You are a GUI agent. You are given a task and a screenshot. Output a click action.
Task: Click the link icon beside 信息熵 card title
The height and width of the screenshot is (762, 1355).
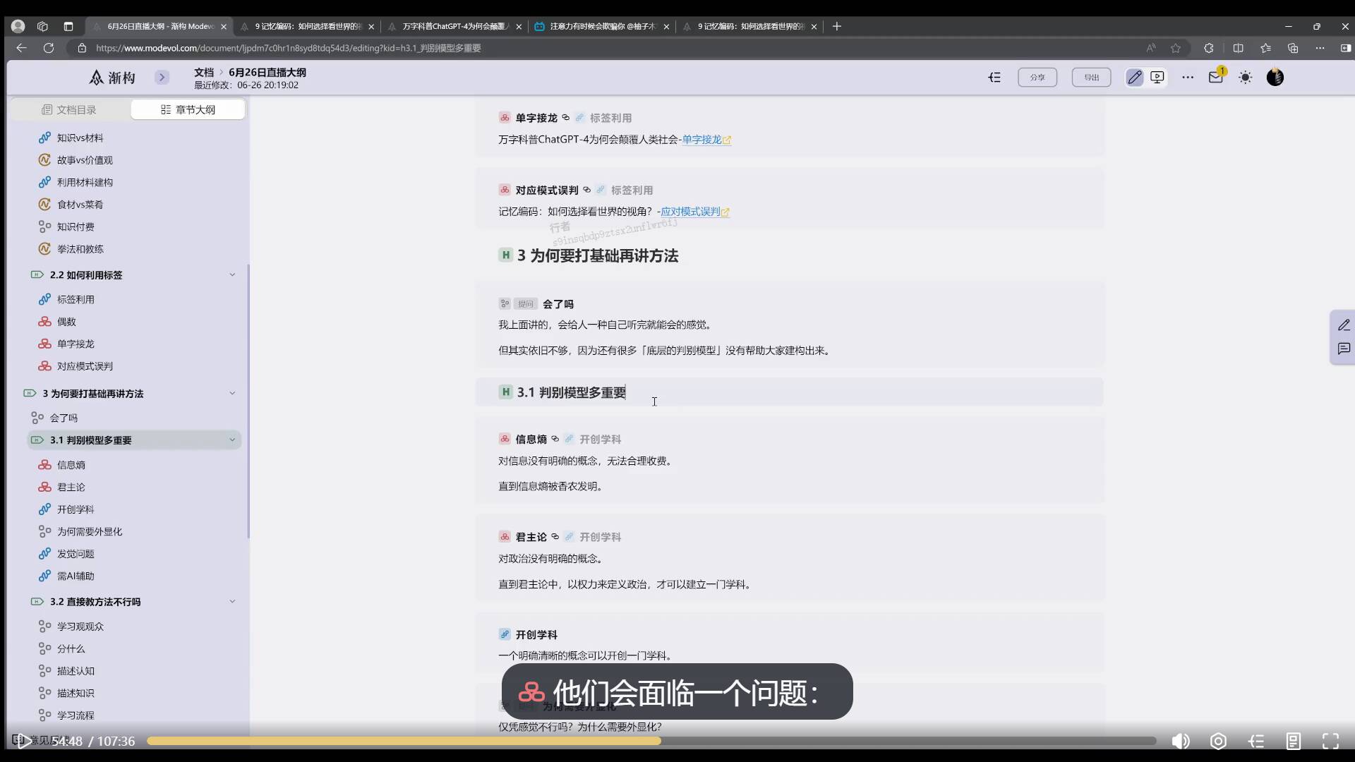(555, 439)
